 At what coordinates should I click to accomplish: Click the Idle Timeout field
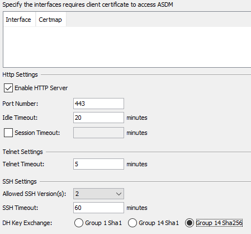point(98,118)
